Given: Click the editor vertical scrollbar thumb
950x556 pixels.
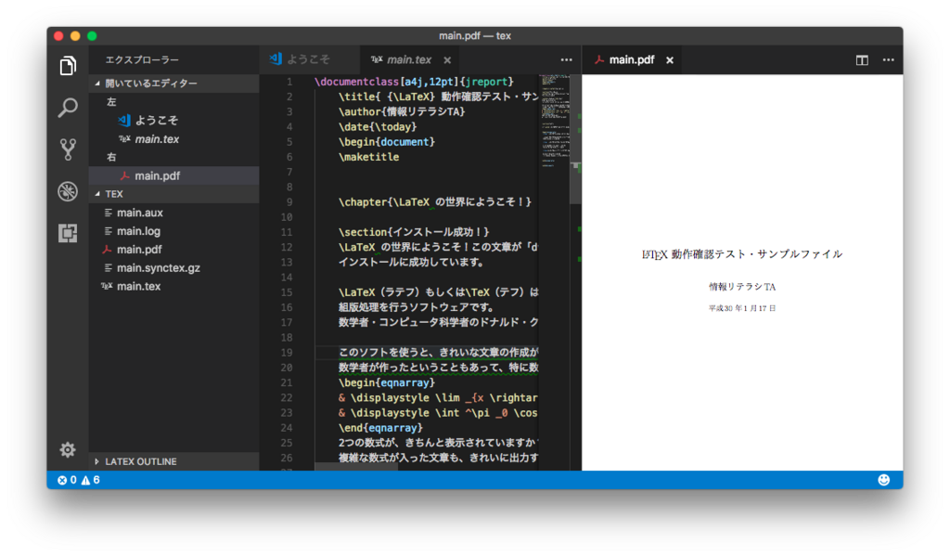Looking at the screenshot, I should [x=575, y=139].
